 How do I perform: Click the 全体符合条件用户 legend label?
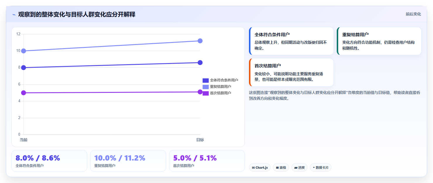coord(224,80)
